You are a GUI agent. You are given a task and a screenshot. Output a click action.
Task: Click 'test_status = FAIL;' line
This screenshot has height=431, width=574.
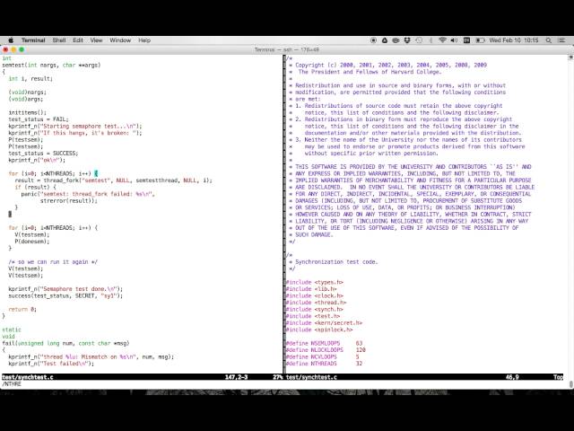coord(39,119)
